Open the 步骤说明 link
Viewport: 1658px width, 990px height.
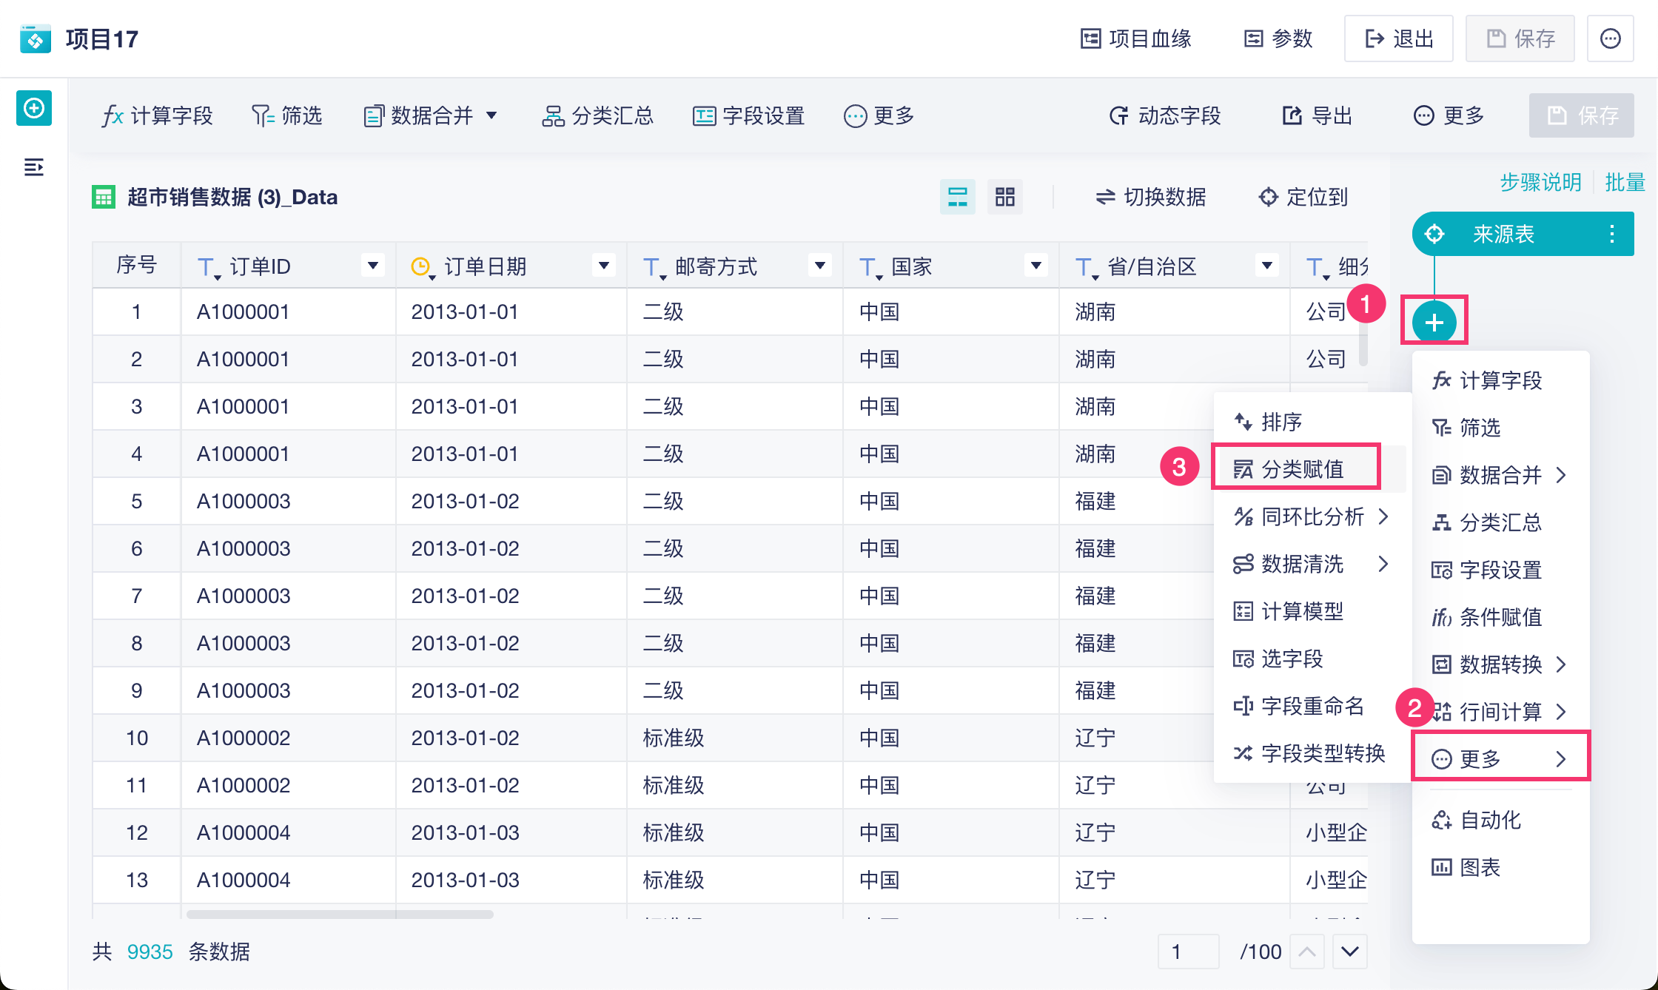pos(1540,182)
